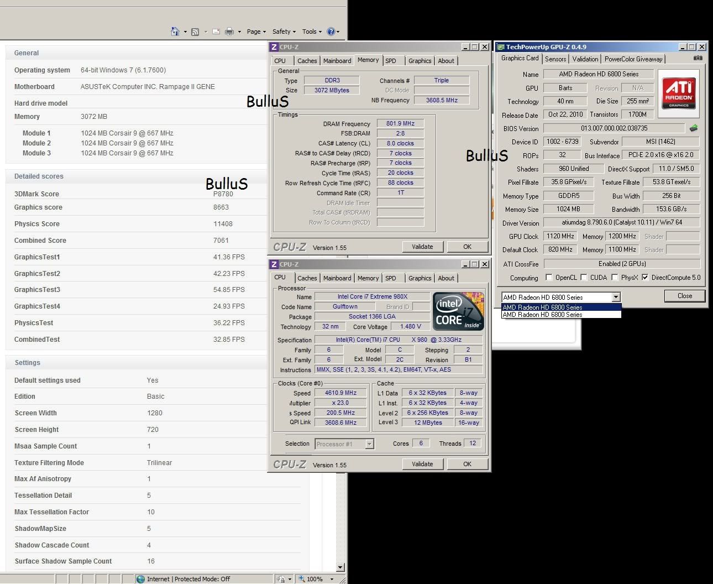Screen dimensions: 713x584
Task: Open the 100% zoom level dropdown arrow
Action: click(x=332, y=579)
